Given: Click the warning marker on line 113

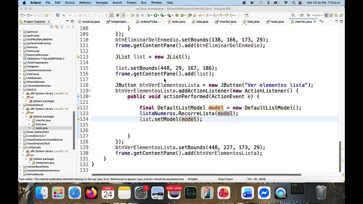Looking at the screenshot, I should tap(78, 57).
